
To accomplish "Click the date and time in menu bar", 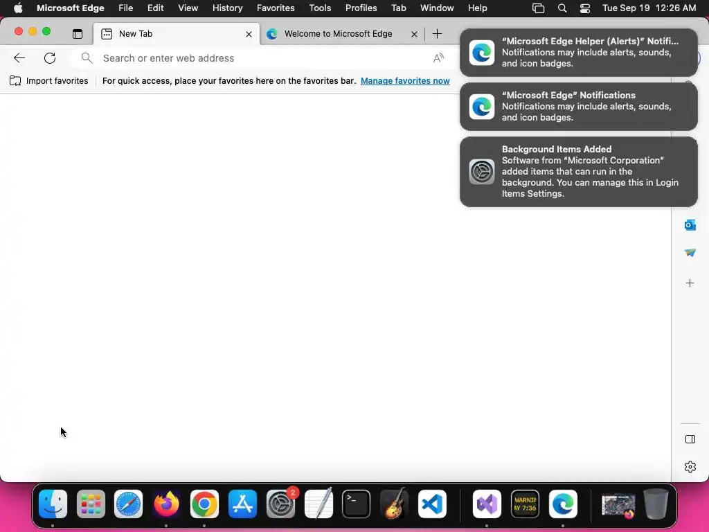I will pyautogui.click(x=649, y=8).
